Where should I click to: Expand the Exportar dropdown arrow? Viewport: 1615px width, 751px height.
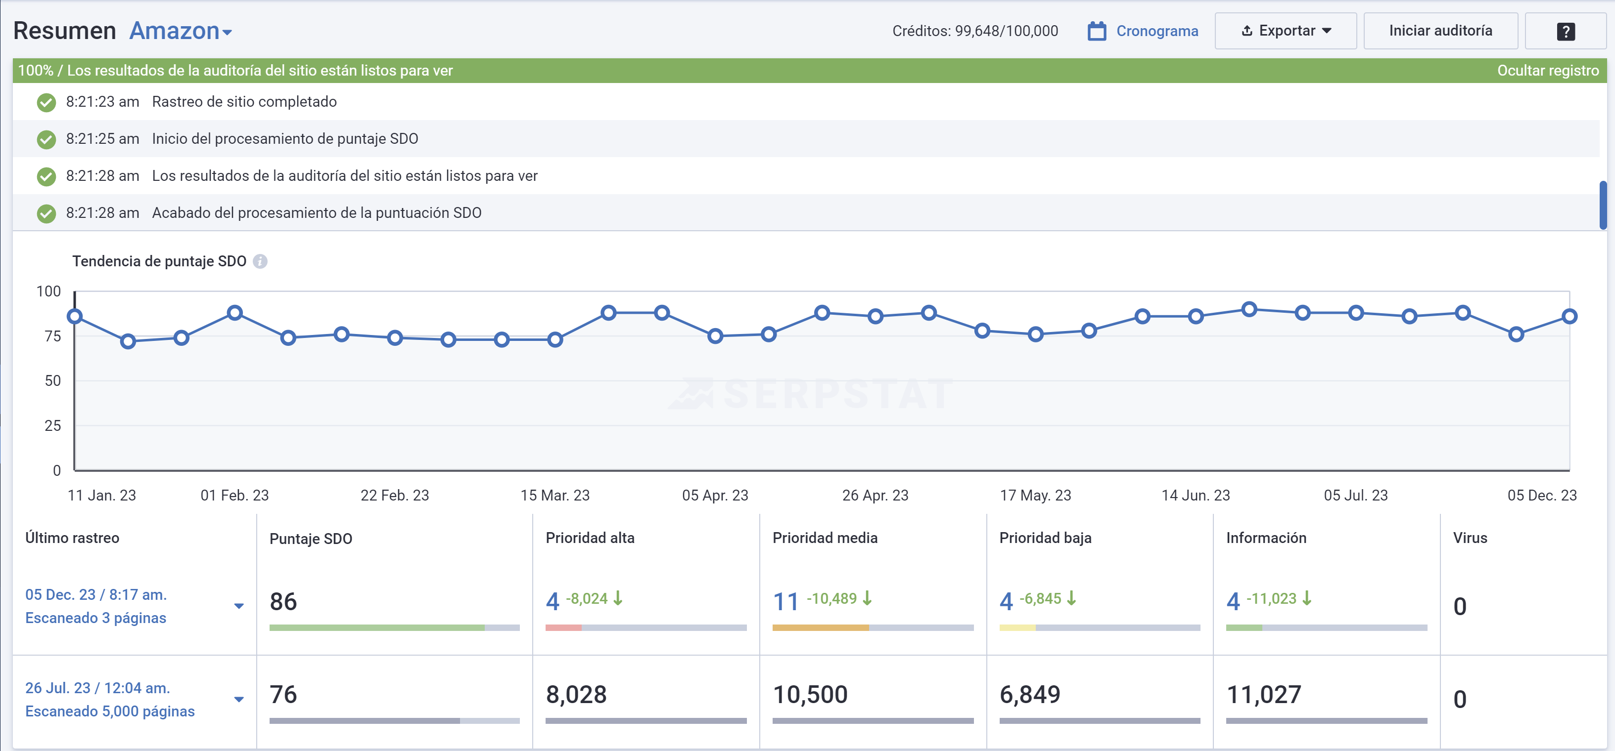1327,30
